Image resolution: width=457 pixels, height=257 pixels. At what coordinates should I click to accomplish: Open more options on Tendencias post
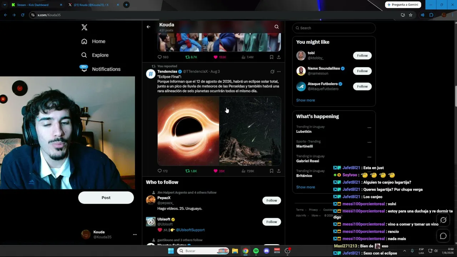point(279,72)
